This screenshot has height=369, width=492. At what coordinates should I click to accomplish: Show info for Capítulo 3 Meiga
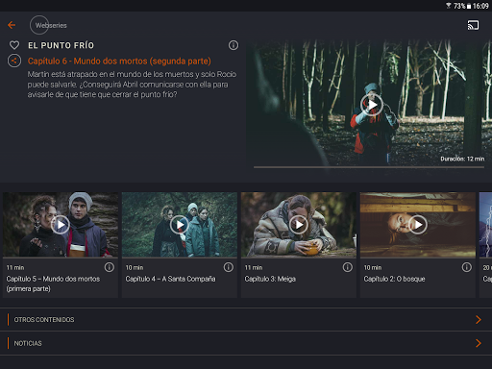click(348, 267)
